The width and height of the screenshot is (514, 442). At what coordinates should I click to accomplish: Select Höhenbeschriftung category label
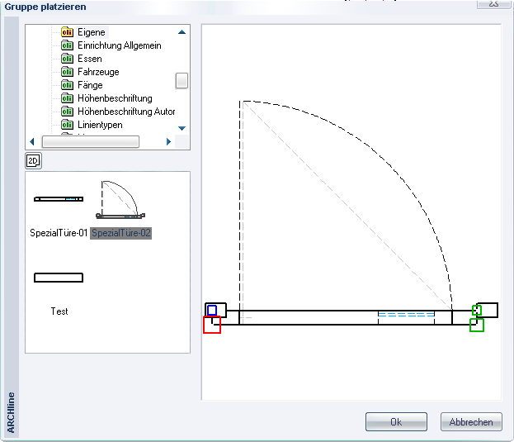coord(115,98)
